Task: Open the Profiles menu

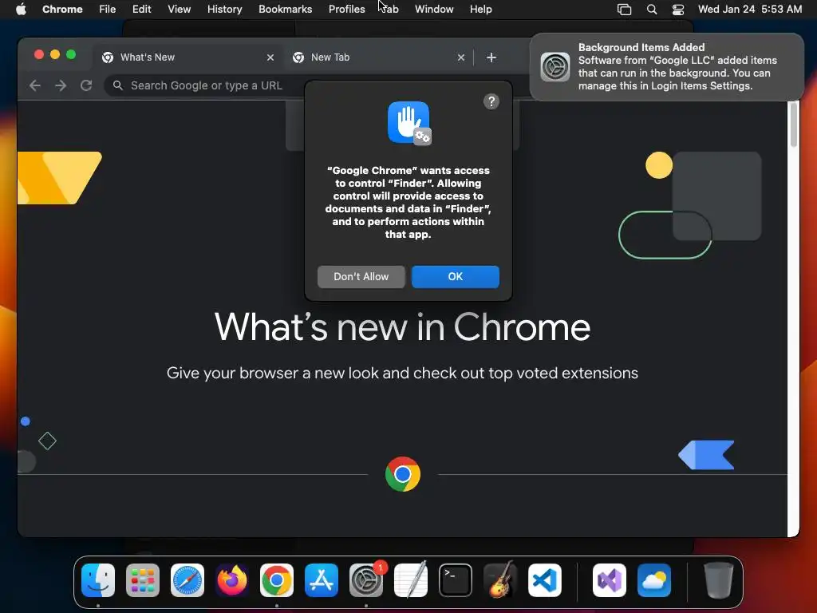Action: pos(346,9)
